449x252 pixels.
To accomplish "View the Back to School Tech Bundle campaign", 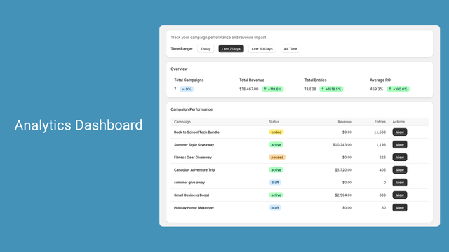I will coord(400,132).
